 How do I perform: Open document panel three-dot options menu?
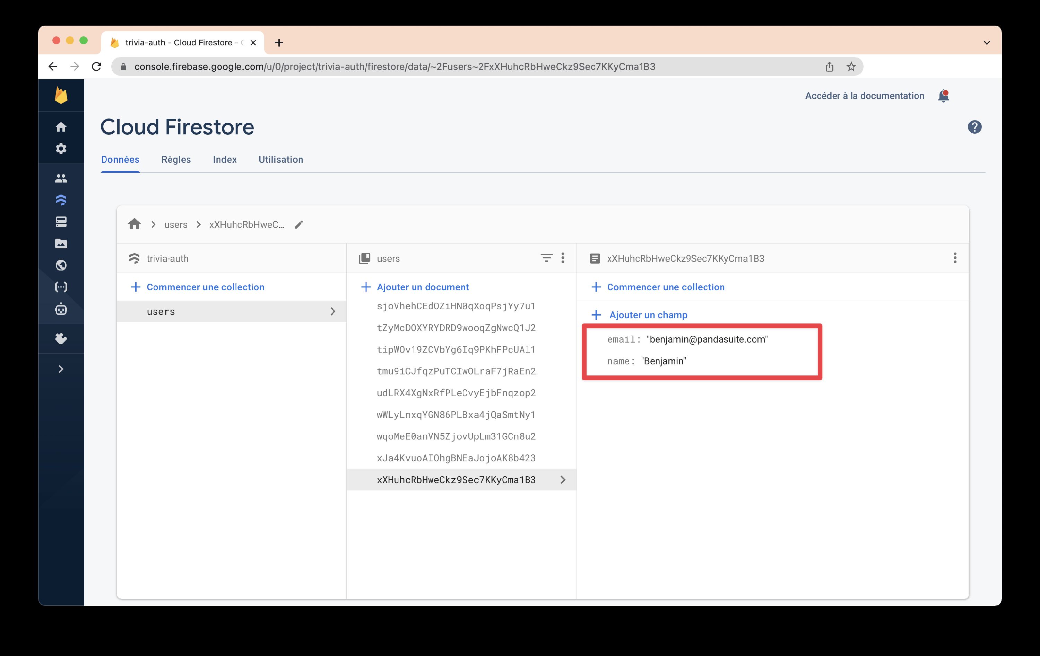coord(955,258)
